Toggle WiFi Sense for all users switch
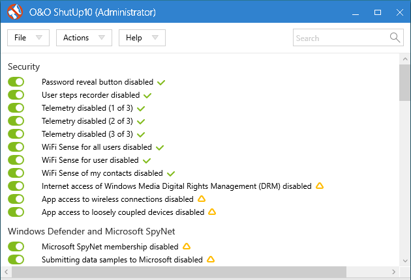 pyautogui.click(x=16, y=147)
